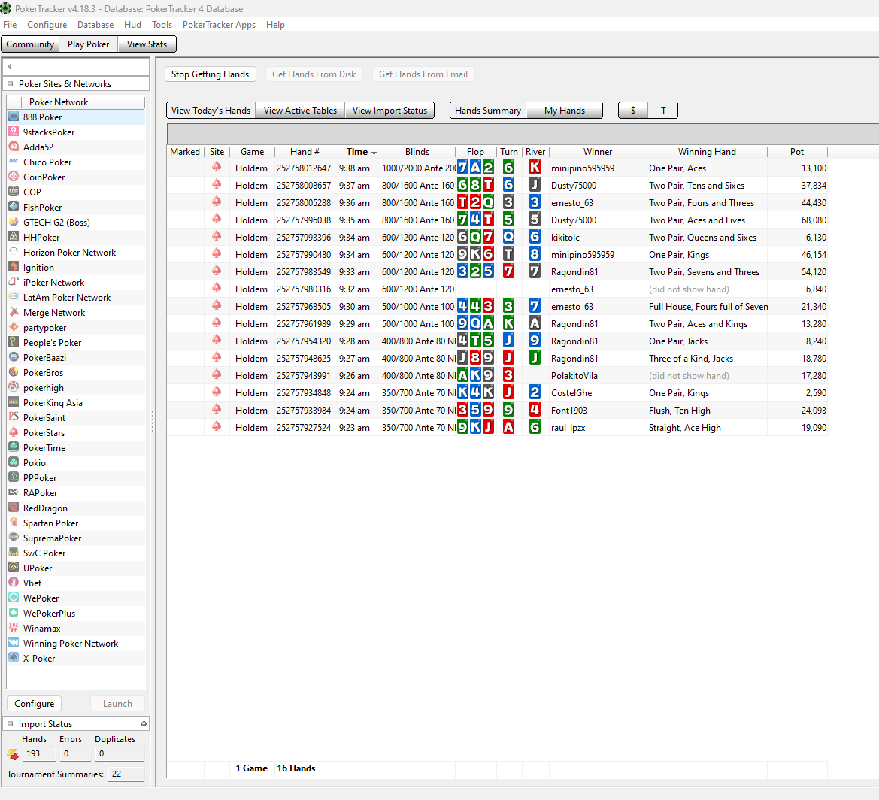Click the X-Poker icon
The width and height of the screenshot is (879, 800).
(x=14, y=658)
